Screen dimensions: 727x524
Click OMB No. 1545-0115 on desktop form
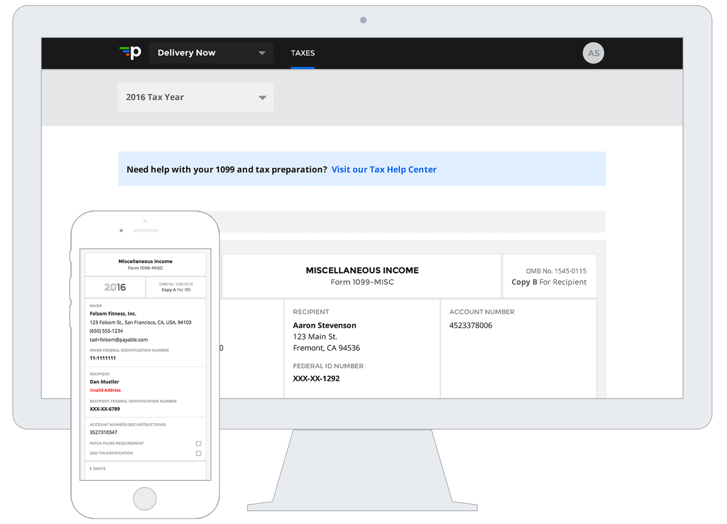556,271
